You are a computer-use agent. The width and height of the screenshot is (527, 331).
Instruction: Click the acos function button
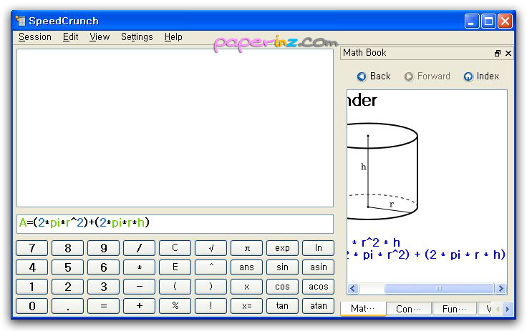tap(319, 287)
